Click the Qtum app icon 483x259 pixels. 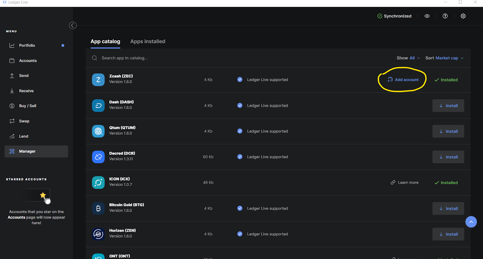98,131
